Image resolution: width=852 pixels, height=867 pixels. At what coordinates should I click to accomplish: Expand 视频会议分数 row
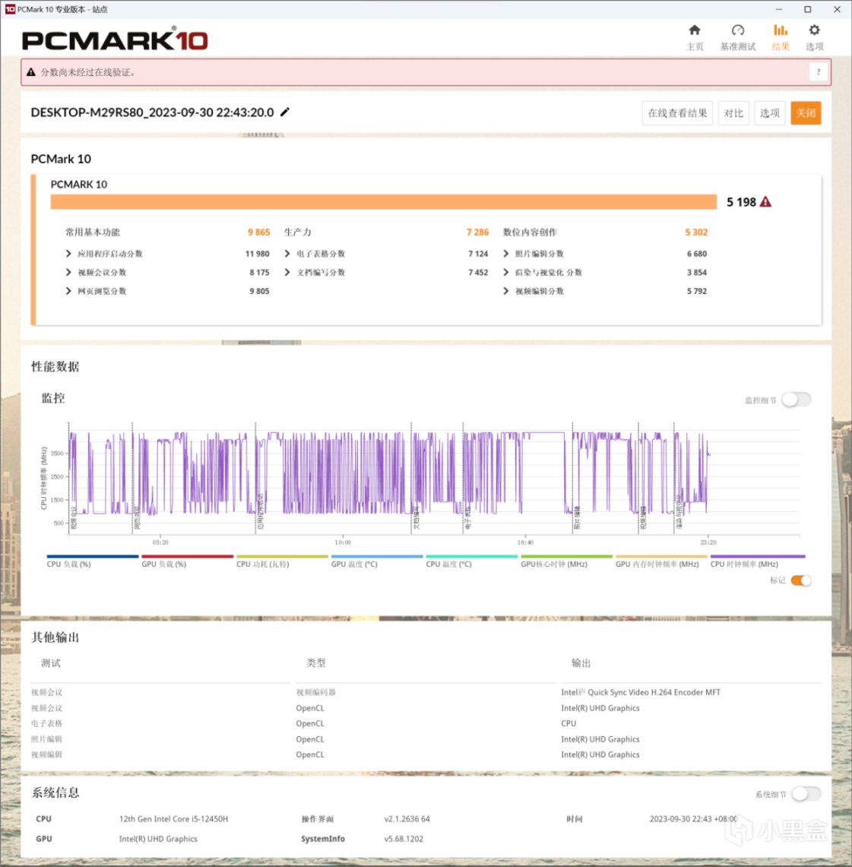pos(68,272)
